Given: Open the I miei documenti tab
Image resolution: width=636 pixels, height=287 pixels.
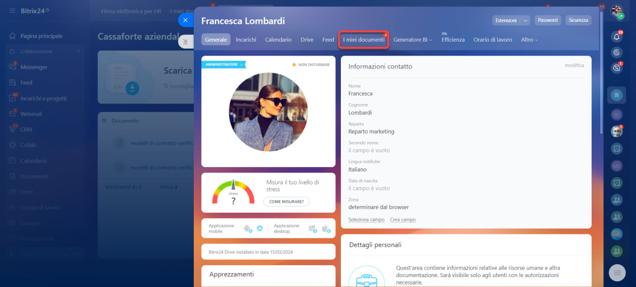Looking at the screenshot, I should pyautogui.click(x=364, y=40).
